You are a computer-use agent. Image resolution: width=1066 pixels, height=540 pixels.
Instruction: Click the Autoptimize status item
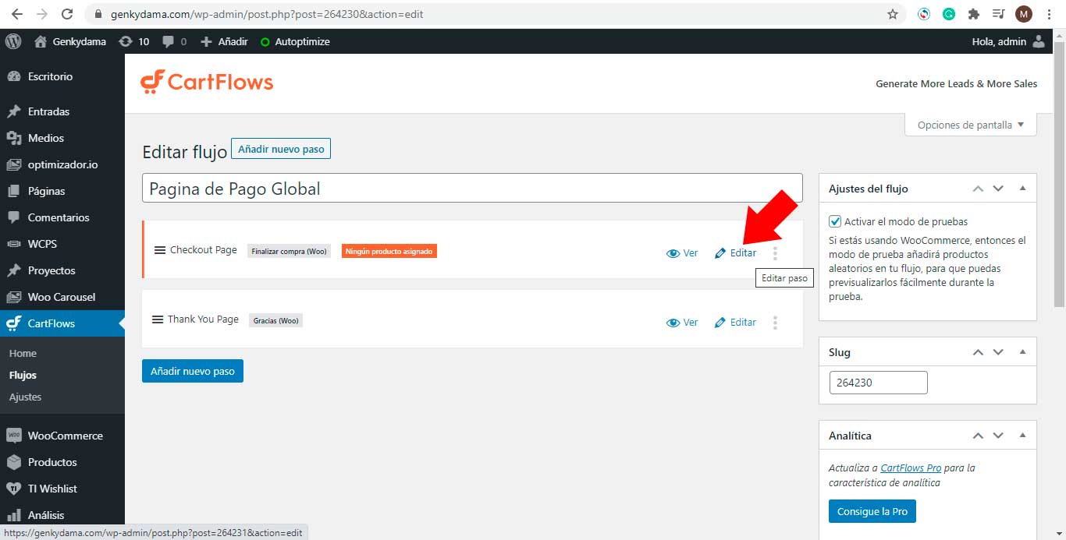[295, 41]
